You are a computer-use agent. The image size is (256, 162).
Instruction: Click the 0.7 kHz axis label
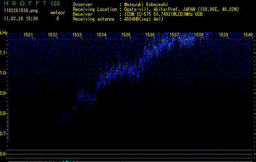3,134
